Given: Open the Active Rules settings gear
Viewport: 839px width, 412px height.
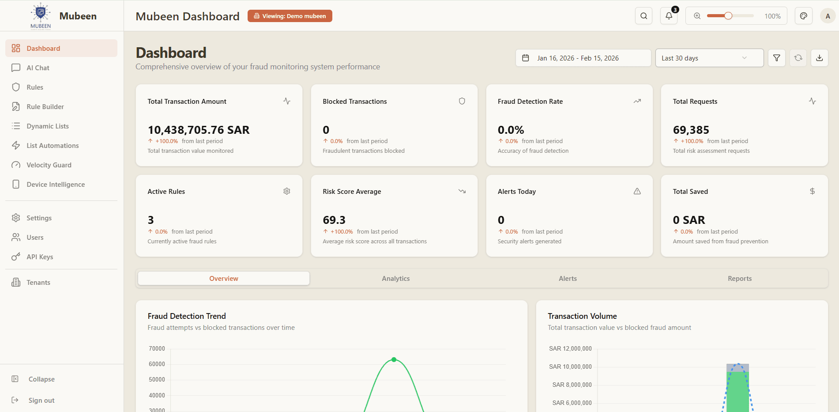Looking at the screenshot, I should [x=286, y=191].
